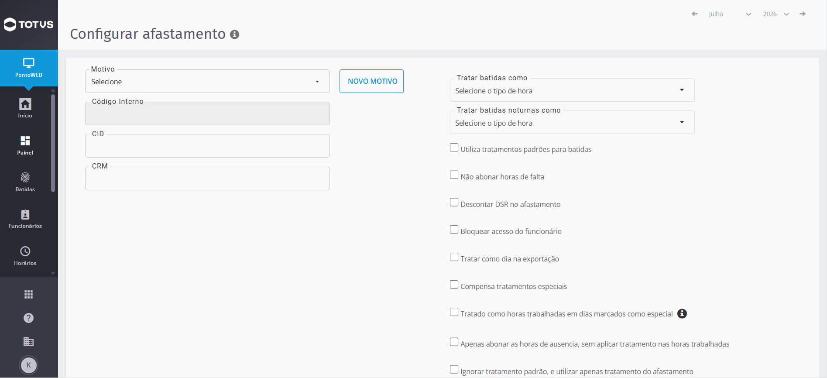This screenshot has height=378, width=827.
Task: Open the year selector 2026
Action: point(776,14)
